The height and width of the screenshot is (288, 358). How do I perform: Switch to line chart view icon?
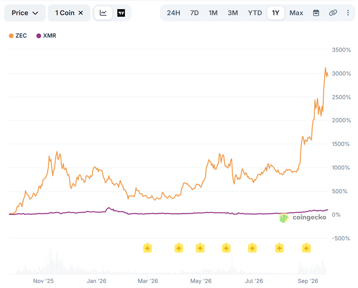(x=103, y=13)
